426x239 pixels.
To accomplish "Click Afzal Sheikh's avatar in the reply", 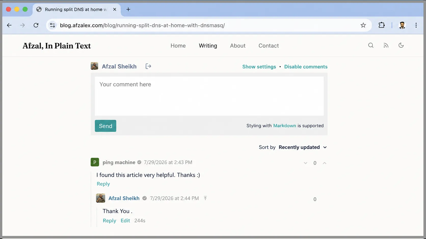I will coord(100,198).
